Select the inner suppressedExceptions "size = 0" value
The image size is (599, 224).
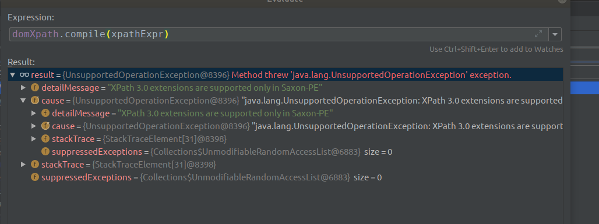[378, 152]
